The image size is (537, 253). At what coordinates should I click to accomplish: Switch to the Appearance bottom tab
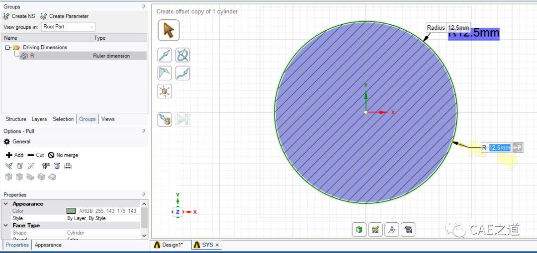pyautogui.click(x=48, y=245)
